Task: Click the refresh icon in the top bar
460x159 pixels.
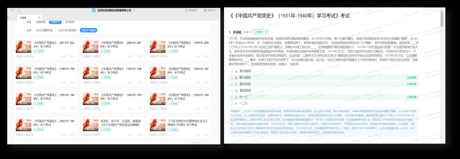Action: click(12, 10)
